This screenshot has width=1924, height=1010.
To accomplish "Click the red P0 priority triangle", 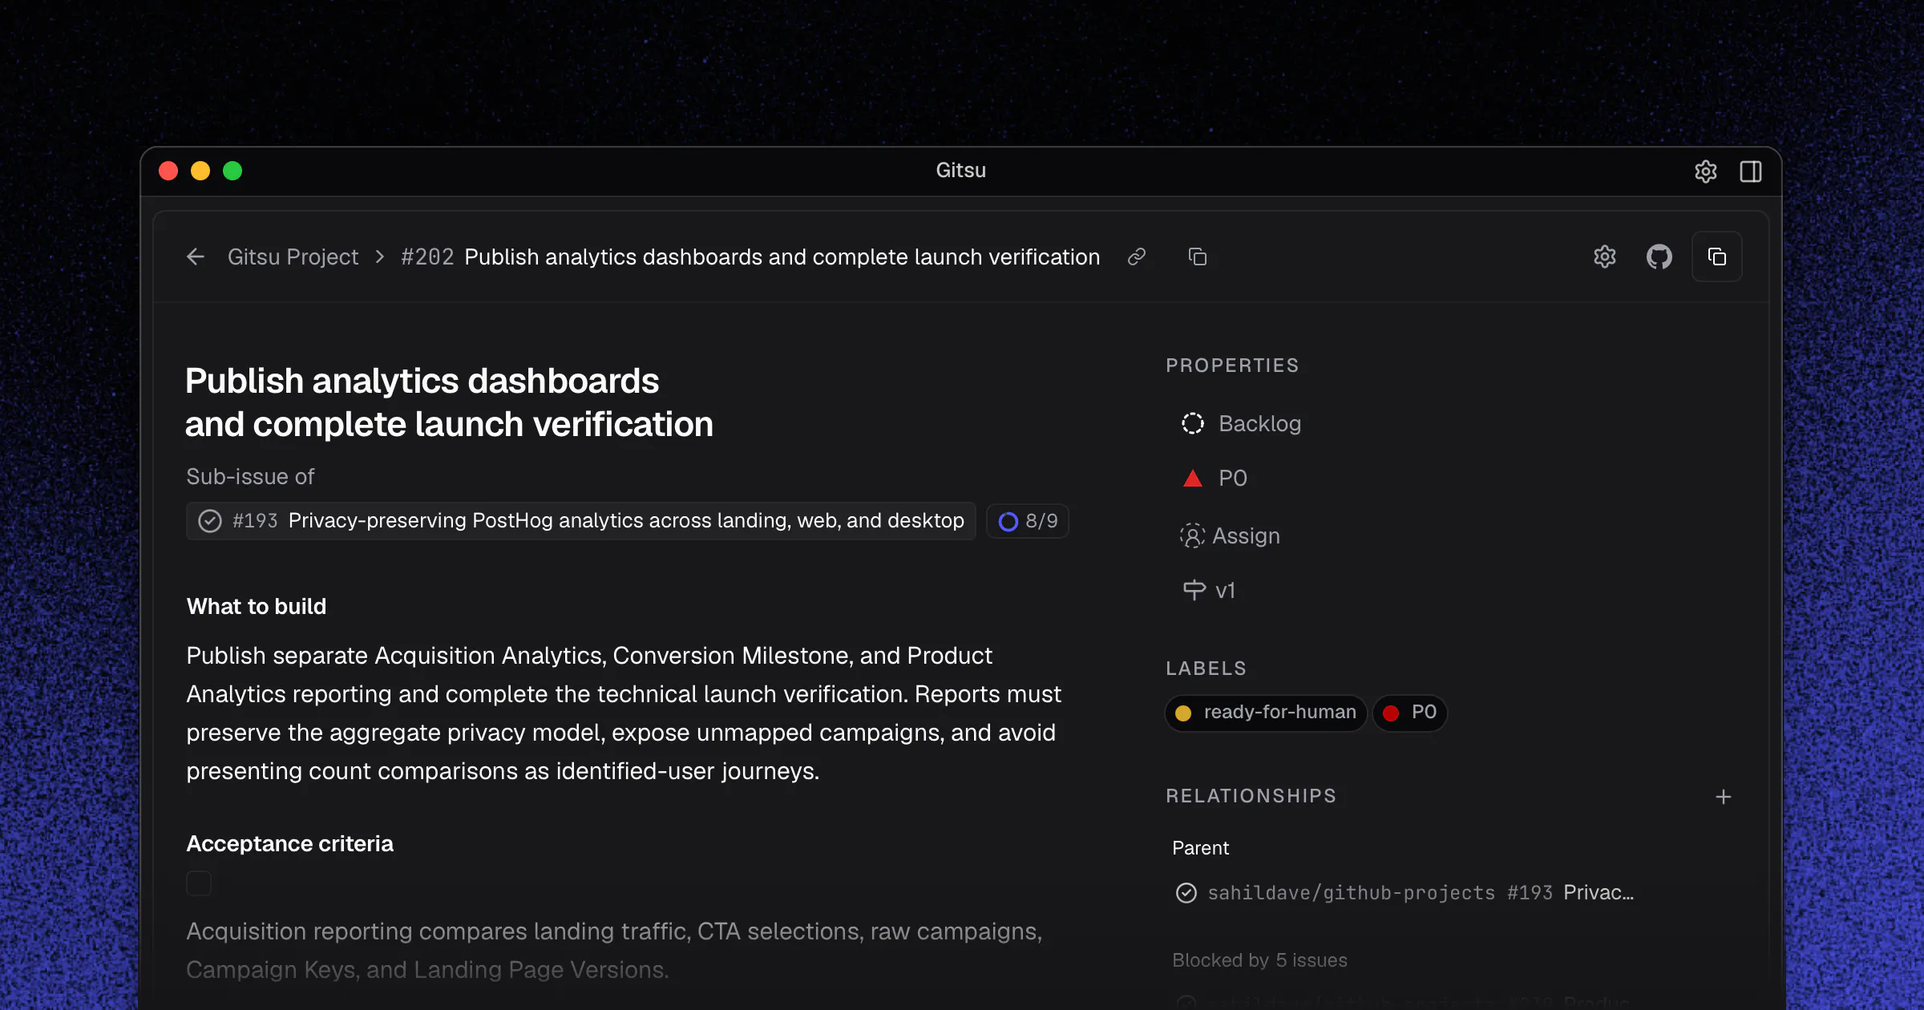I will tap(1193, 479).
